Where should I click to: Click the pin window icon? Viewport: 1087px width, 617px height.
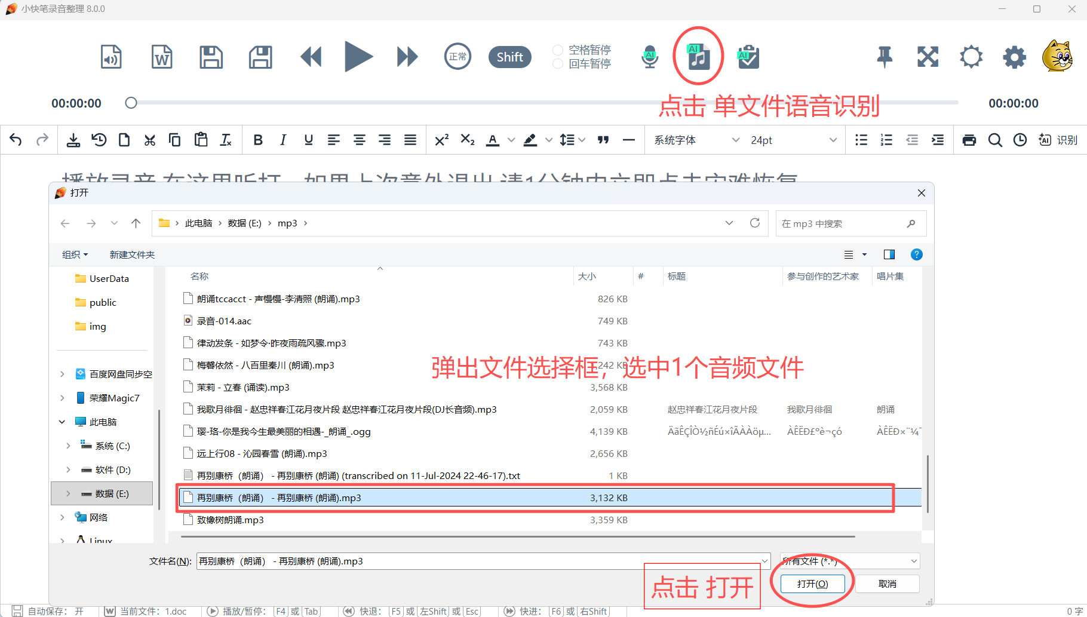click(885, 57)
